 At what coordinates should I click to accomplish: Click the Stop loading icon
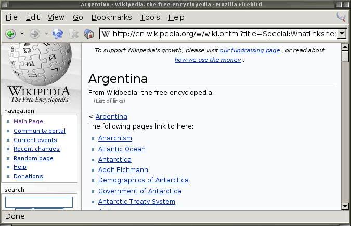pos(74,34)
